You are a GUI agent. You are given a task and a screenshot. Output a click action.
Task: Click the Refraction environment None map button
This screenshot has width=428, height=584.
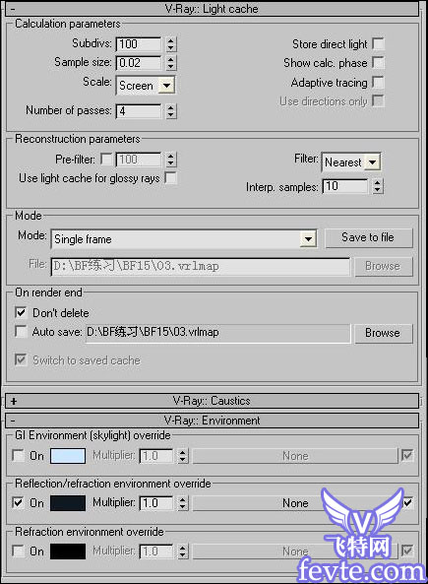pos(295,552)
